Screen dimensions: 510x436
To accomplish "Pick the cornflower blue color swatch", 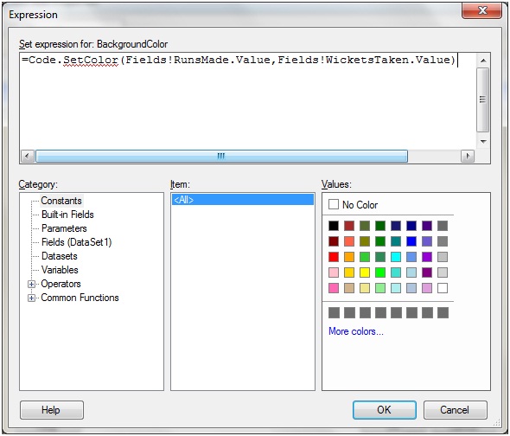I will coord(411,257).
